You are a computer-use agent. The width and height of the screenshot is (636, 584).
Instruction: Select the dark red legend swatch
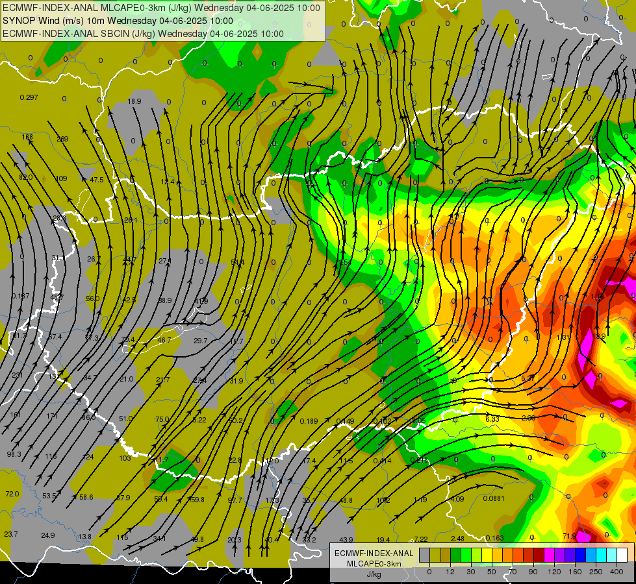click(x=539, y=555)
